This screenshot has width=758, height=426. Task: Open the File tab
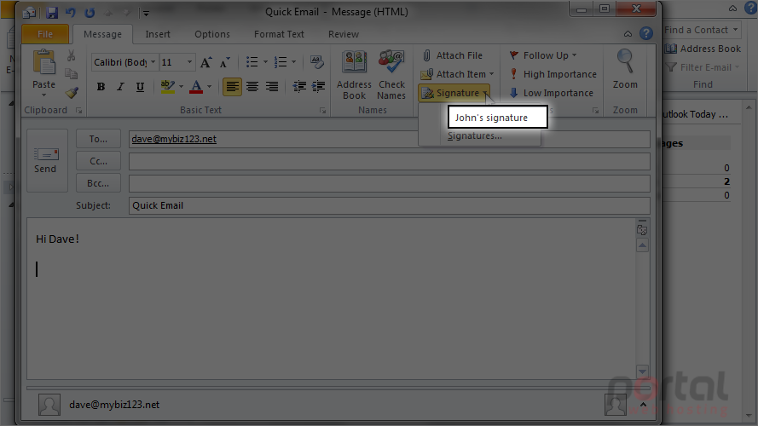[45, 34]
